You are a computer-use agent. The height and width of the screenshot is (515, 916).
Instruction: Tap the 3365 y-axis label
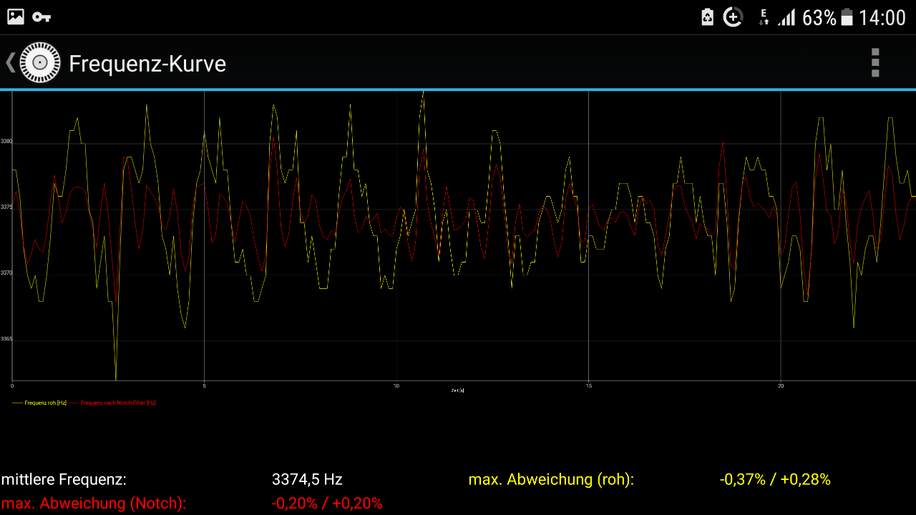pyautogui.click(x=6, y=339)
